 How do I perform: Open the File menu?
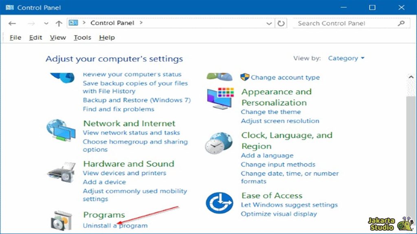point(15,37)
